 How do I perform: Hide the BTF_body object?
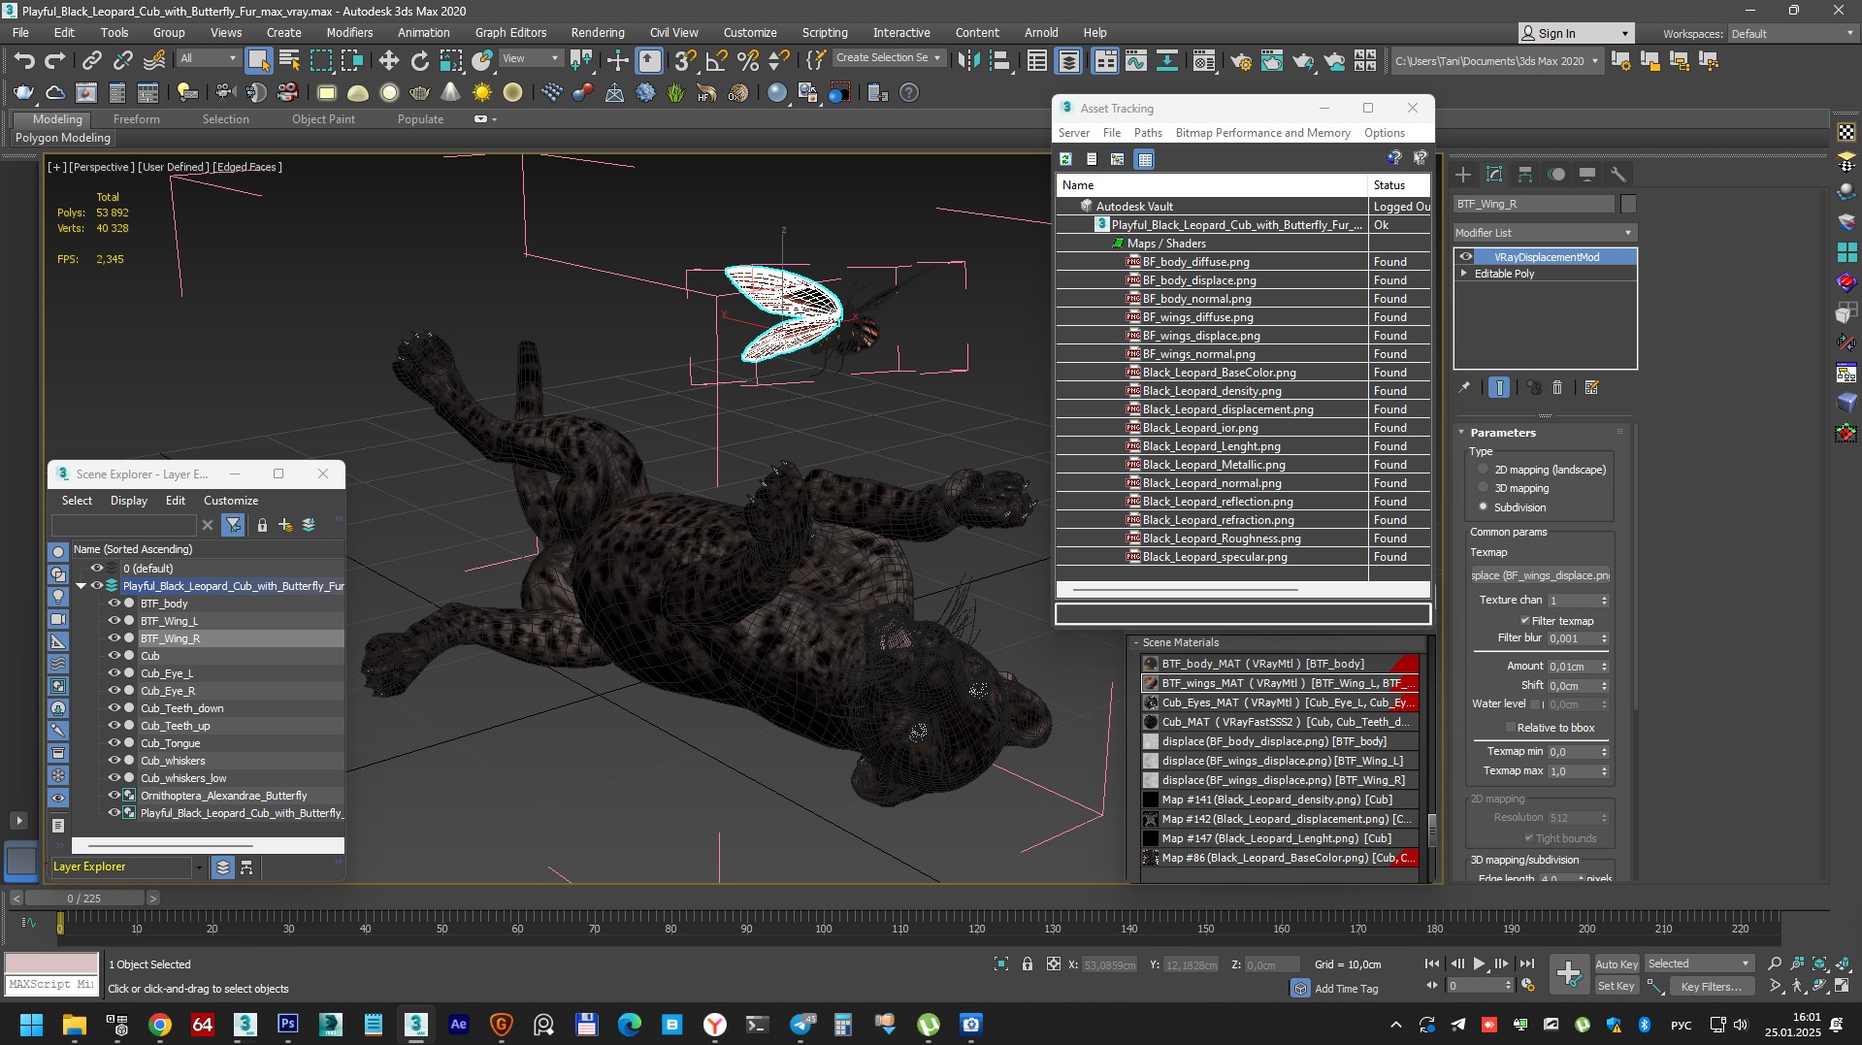[x=114, y=604]
